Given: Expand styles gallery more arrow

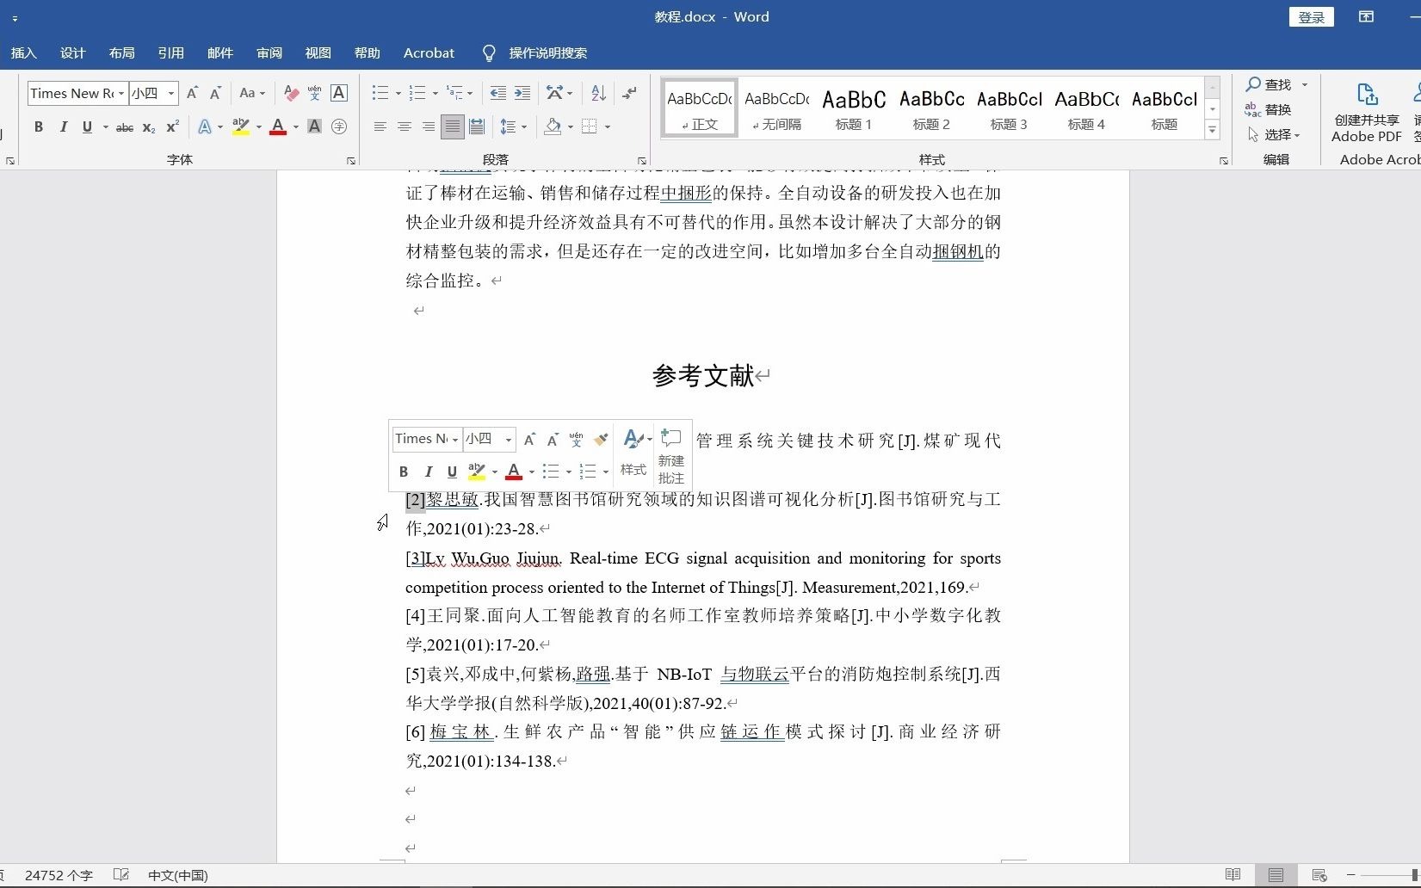Looking at the screenshot, I should coord(1213,130).
